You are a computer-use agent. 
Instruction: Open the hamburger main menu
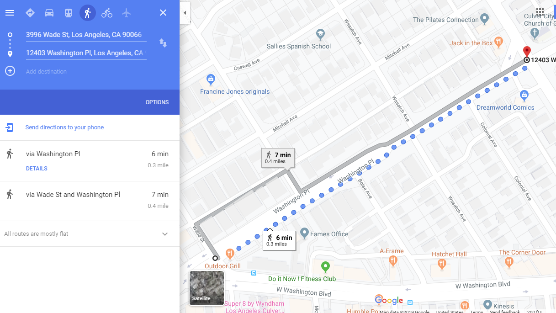pos(10,13)
